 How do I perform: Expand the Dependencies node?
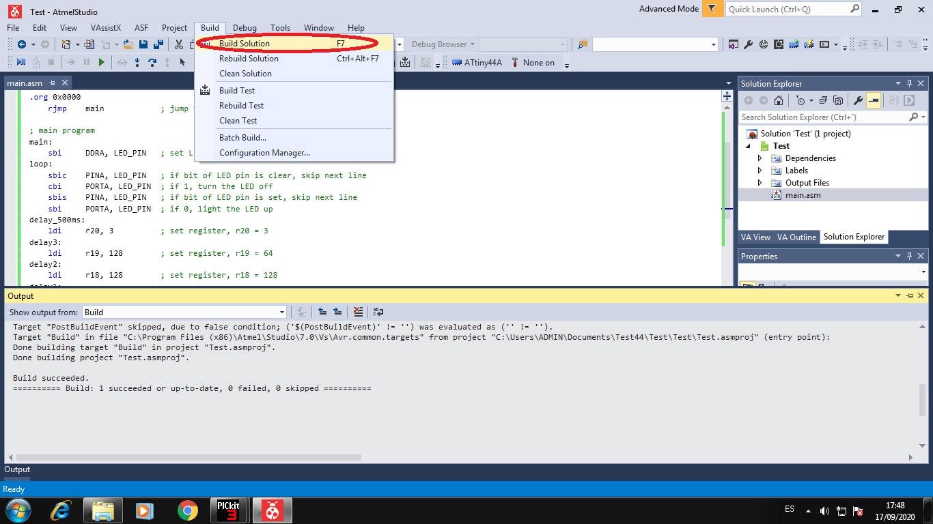[x=760, y=158]
